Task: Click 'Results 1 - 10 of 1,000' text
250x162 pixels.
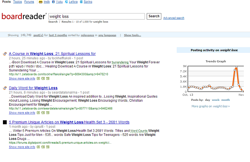Action: [x=75, y=22]
